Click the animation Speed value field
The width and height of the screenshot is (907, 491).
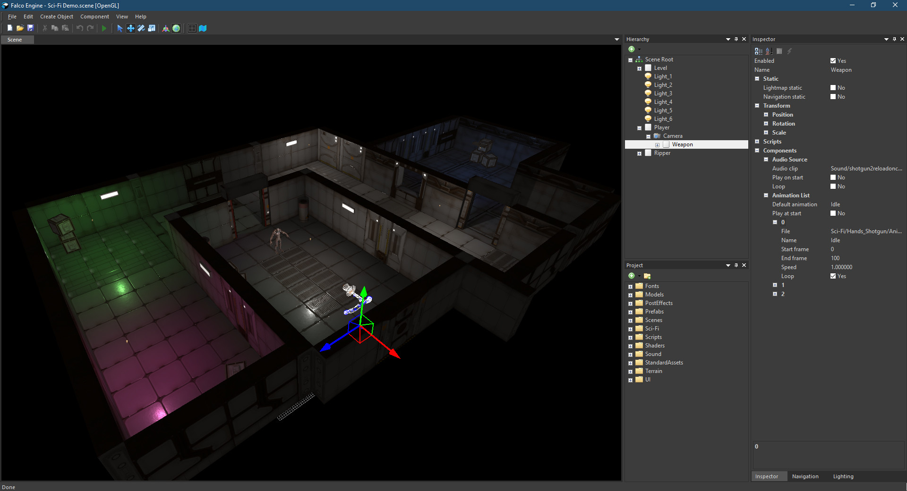841,267
